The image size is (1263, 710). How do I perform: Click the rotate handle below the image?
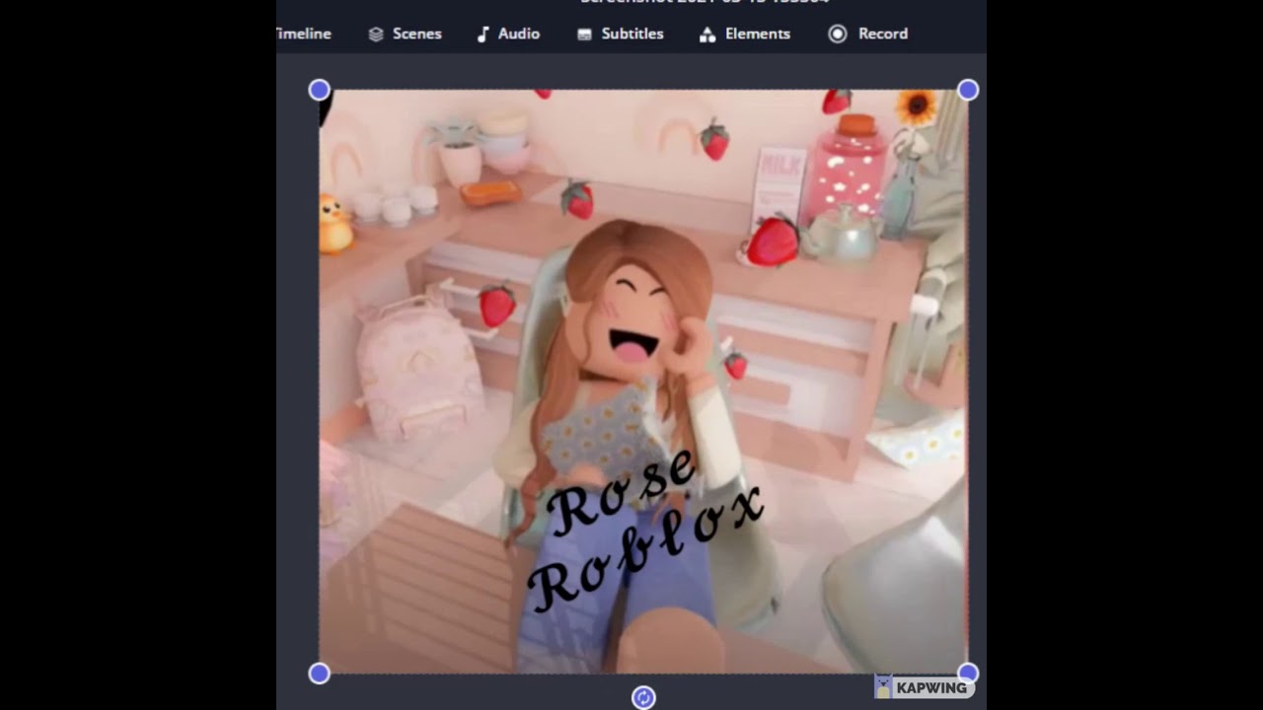643,698
